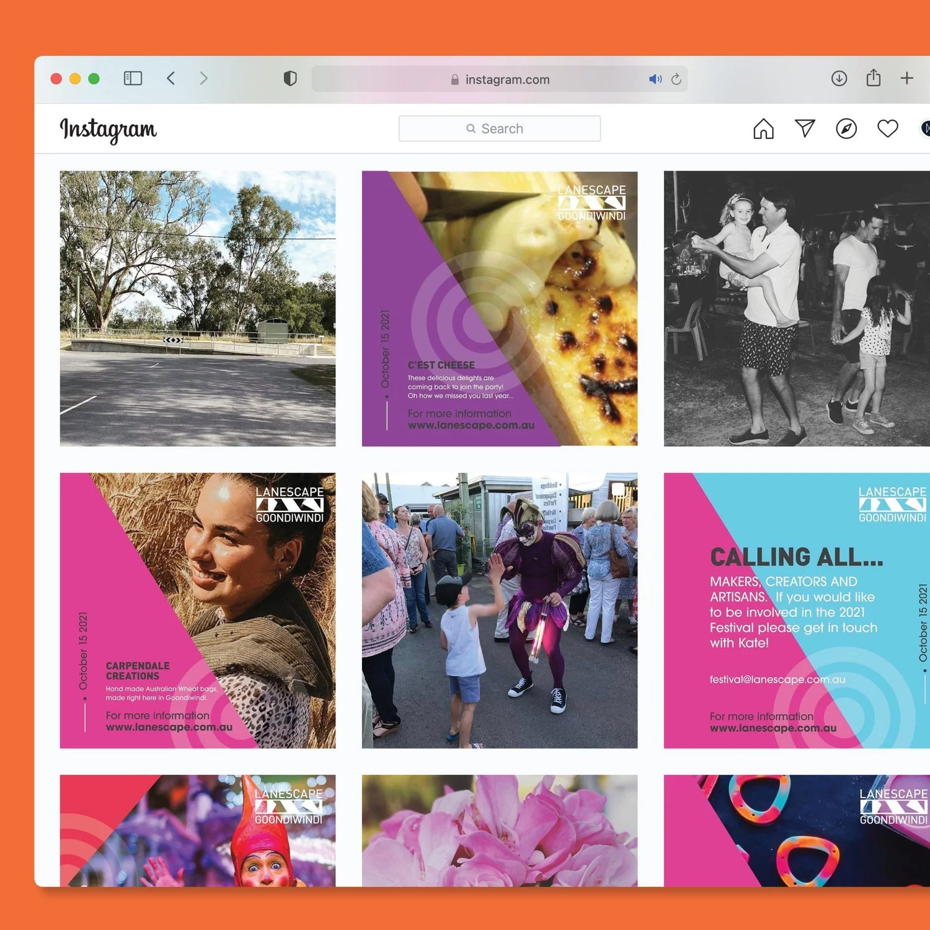Image resolution: width=930 pixels, height=930 pixels.
Task: Open the Calling All makers post
Action: (x=797, y=611)
